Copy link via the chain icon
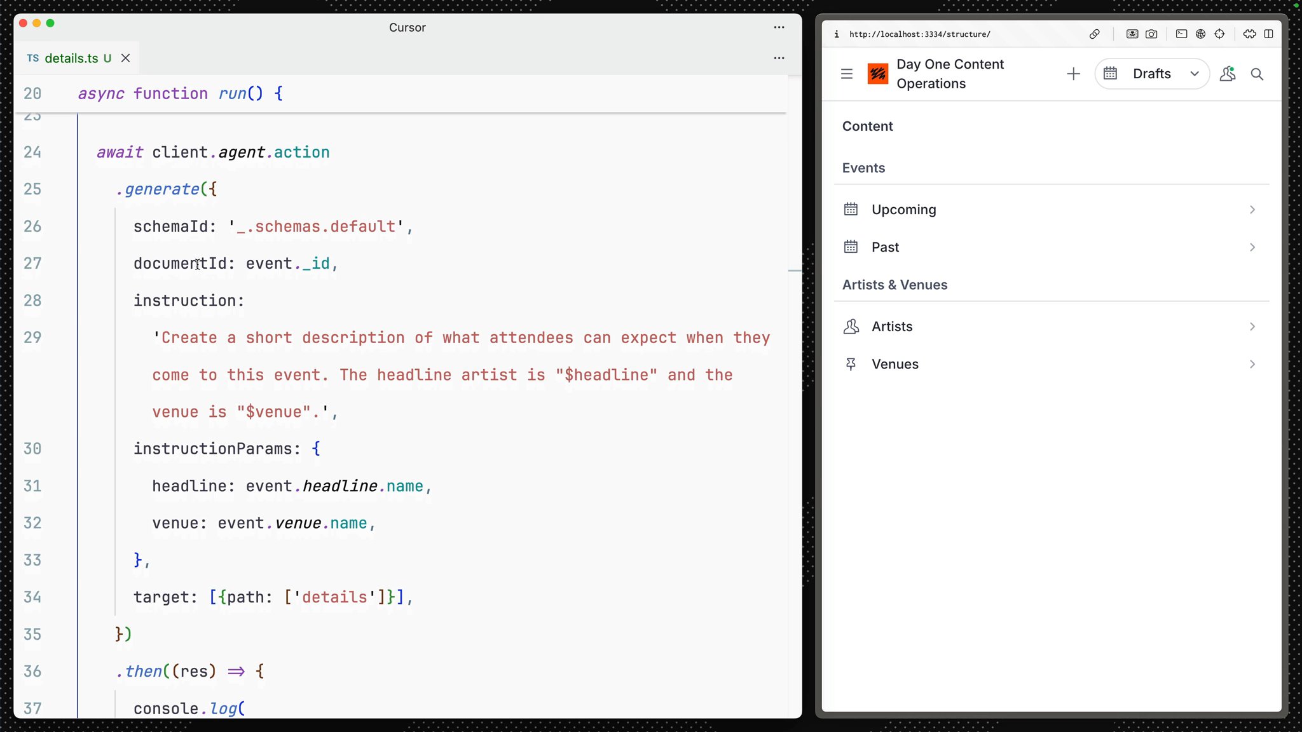1302x732 pixels. click(1094, 34)
